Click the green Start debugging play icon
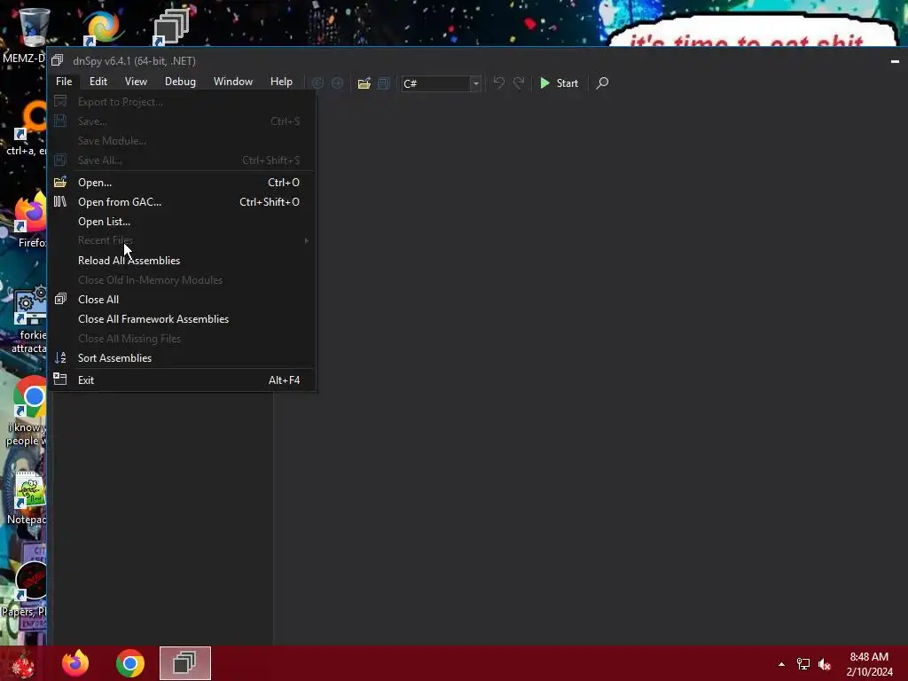908x681 pixels. (545, 83)
